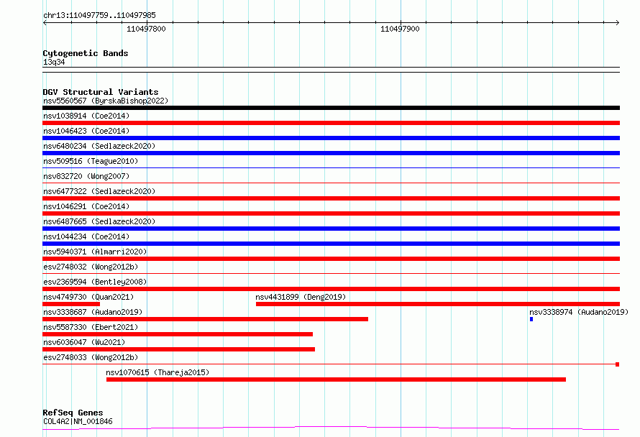This screenshot has height=437, width=640.
Task: Click the blue nsv1044234 variant bar
Action: (x=331, y=244)
